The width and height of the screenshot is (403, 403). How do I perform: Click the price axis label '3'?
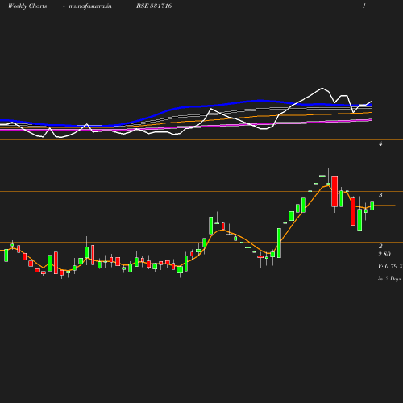(380, 195)
